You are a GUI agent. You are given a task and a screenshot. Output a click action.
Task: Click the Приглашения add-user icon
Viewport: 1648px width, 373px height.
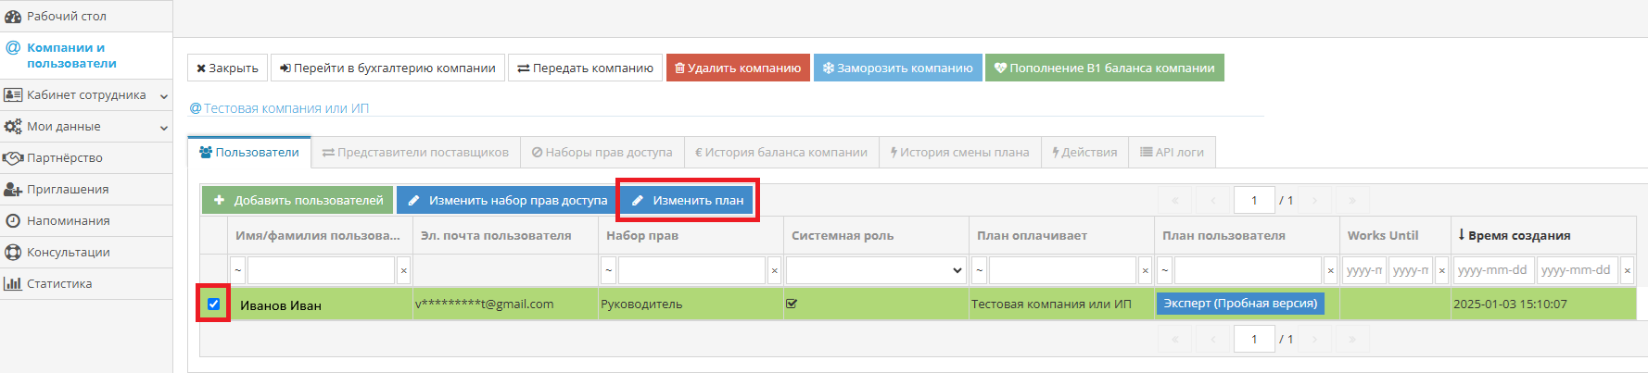(13, 190)
